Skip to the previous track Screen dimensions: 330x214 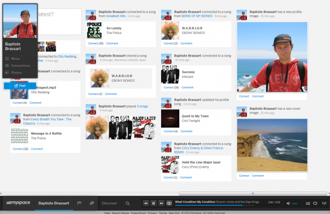click(x=146, y=203)
